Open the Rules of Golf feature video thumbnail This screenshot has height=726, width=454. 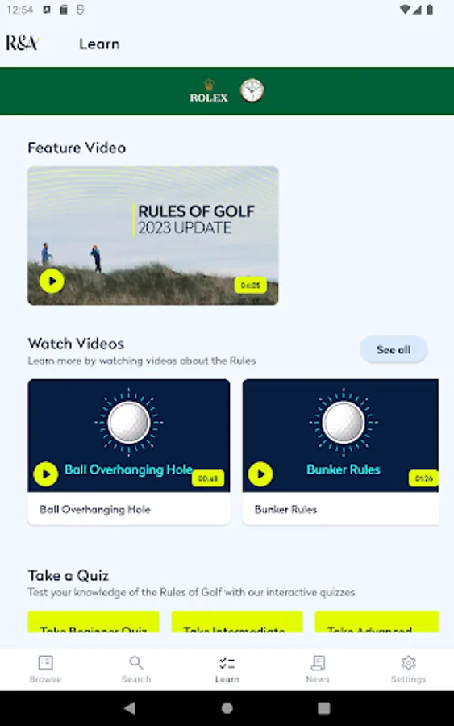[x=153, y=236]
